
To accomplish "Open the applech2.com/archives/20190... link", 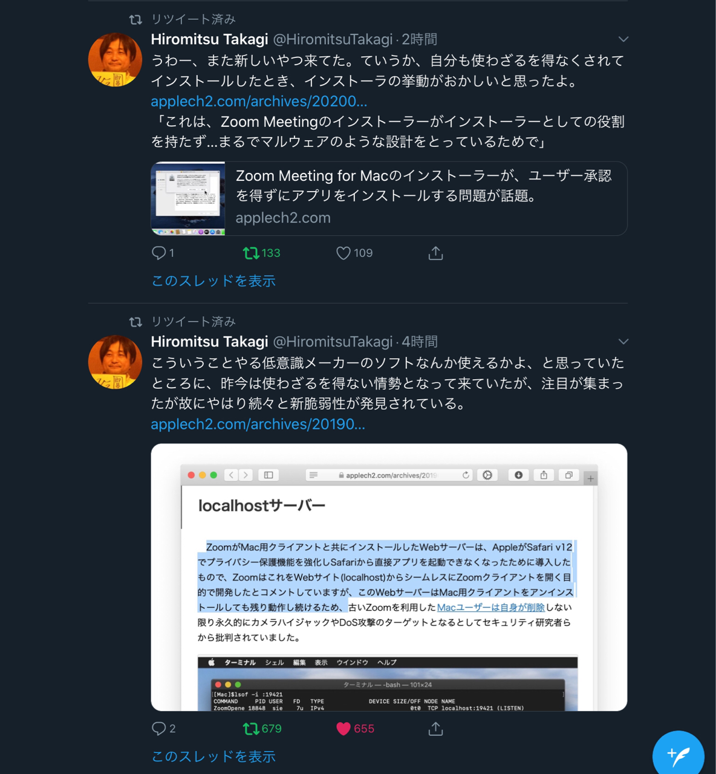I will 258,424.
